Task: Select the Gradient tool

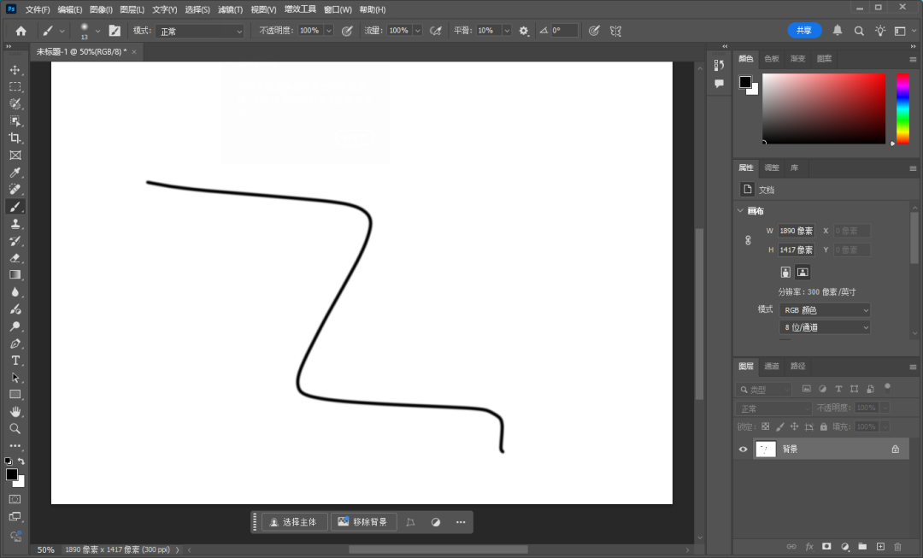Action: click(x=15, y=275)
